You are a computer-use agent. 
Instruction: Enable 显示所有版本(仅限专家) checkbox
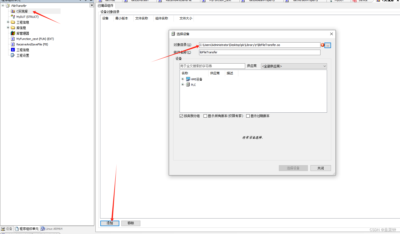205,116
